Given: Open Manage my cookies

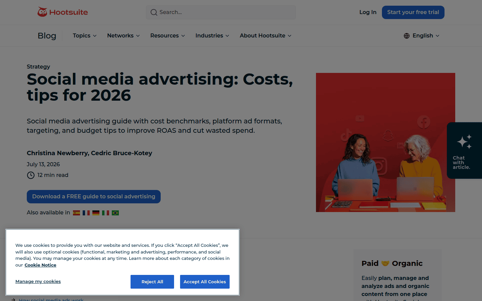Looking at the screenshot, I should click(x=38, y=281).
